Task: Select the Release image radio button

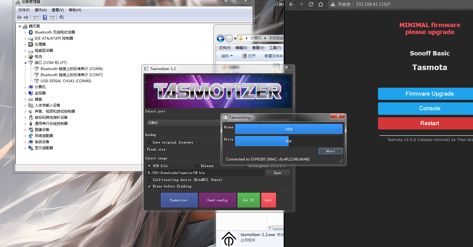Action: click(197, 166)
